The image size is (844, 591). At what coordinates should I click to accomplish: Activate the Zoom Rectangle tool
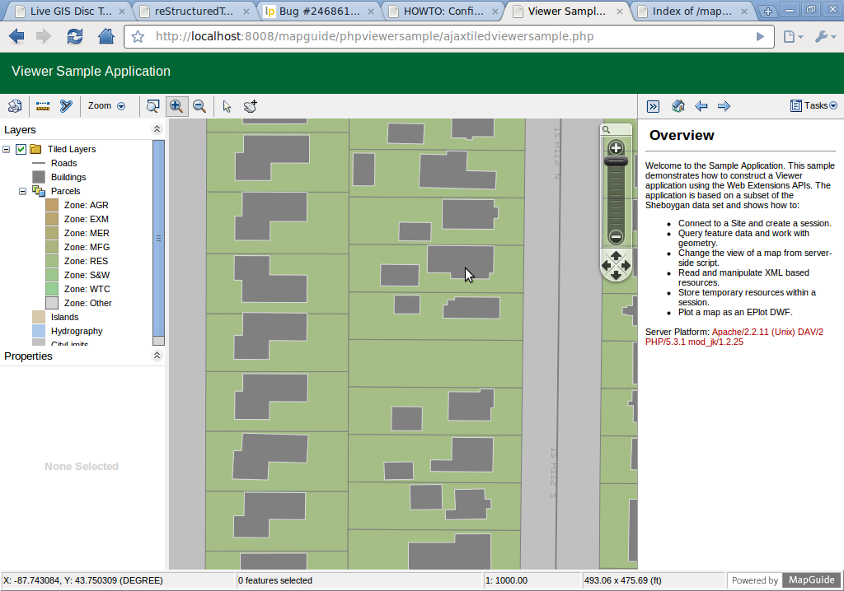152,106
